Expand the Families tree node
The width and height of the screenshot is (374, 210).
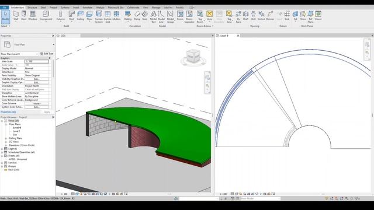pyautogui.click(x=2, y=163)
